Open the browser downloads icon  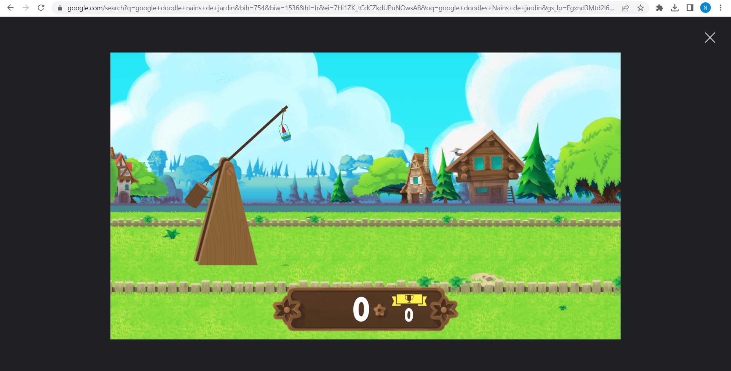[x=675, y=8]
